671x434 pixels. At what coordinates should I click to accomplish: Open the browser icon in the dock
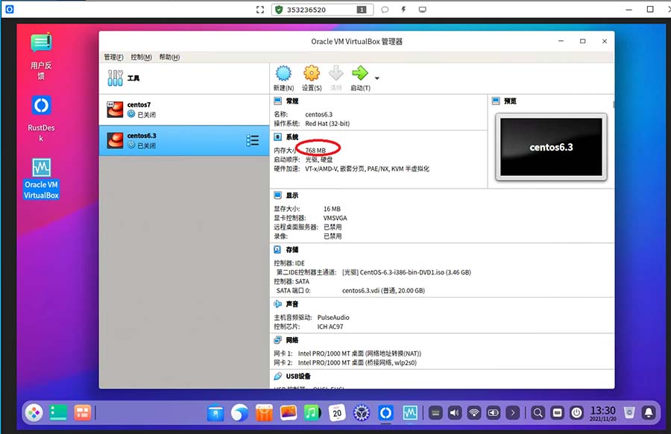click(x=239, y=413)
